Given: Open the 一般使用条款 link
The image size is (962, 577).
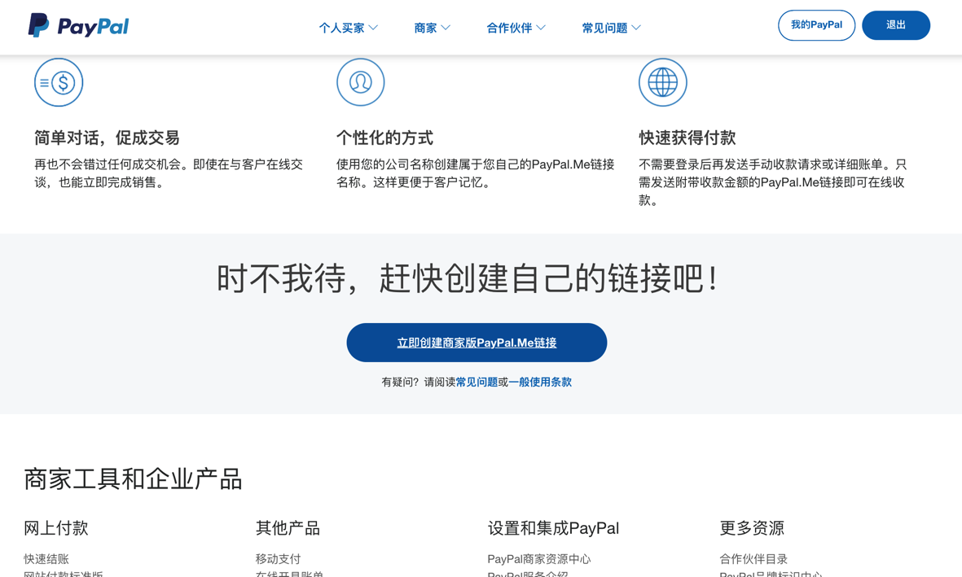Looking at the screenshot, I should 540,382.
